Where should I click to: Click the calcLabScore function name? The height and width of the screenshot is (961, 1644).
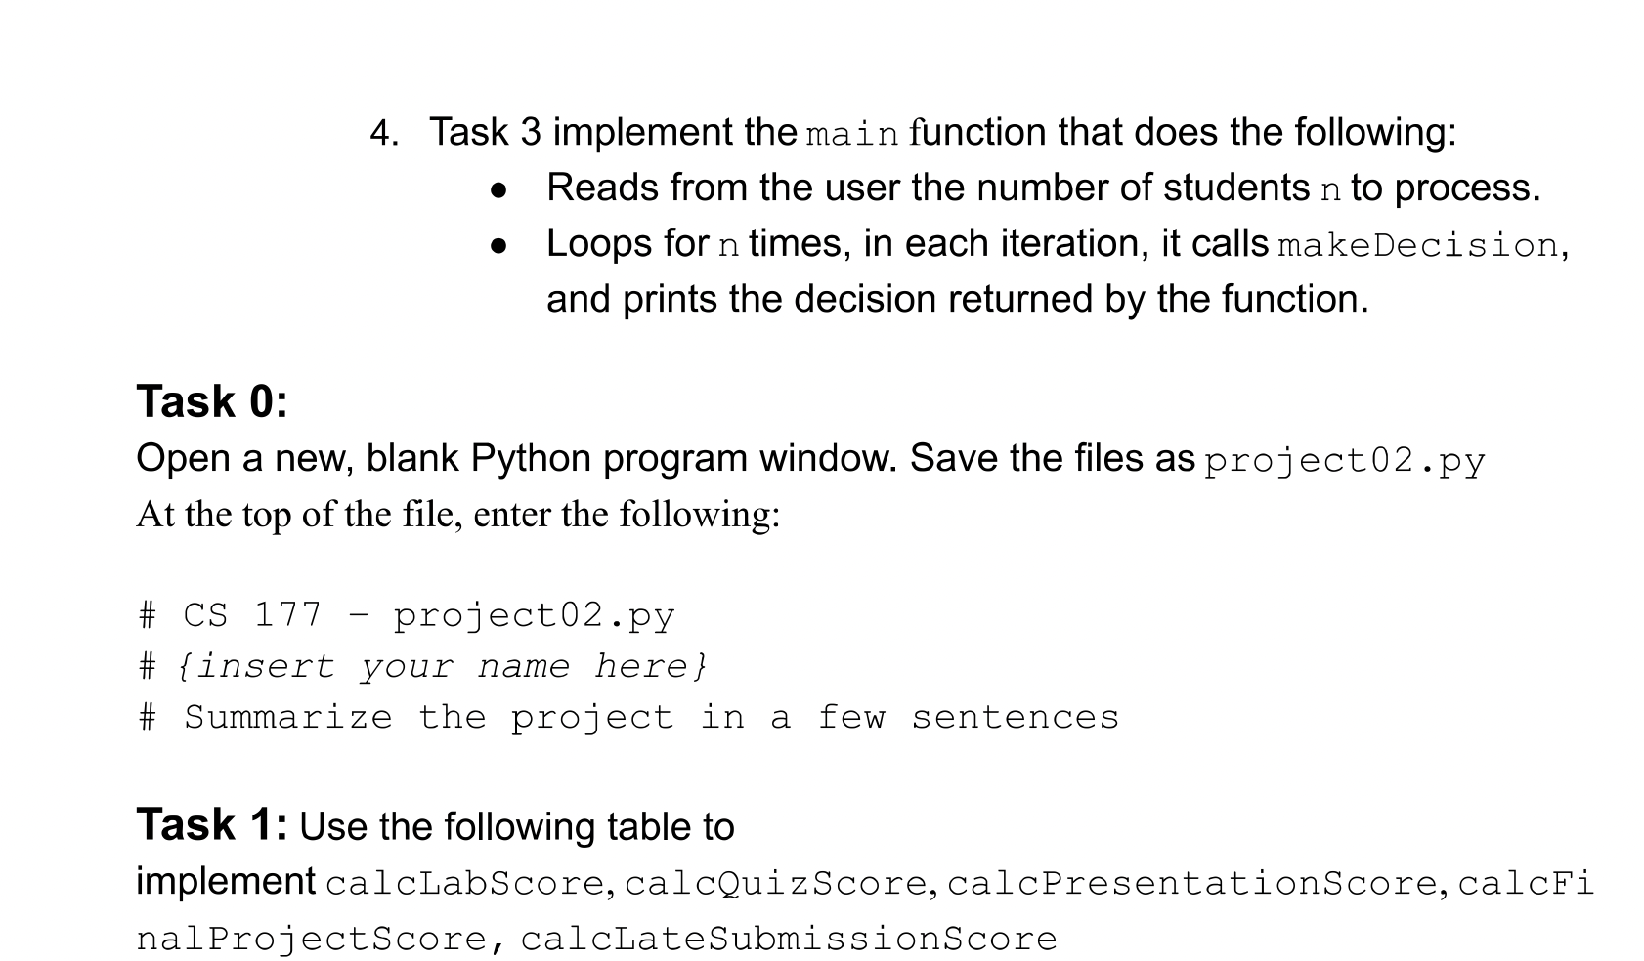click(x=464, y=884)
